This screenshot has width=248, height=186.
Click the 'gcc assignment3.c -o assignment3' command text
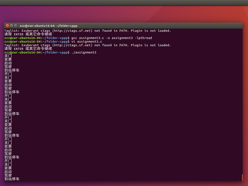coord(102,38)
